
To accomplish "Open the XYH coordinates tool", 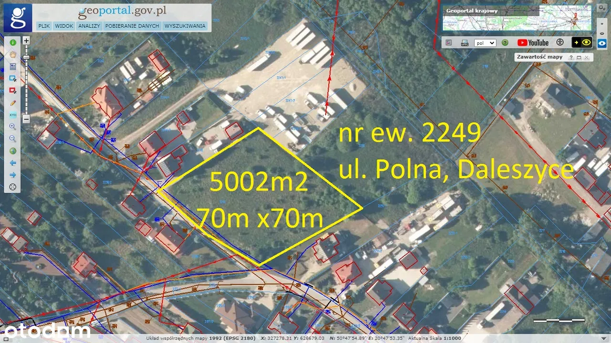I will click(x=13, y=115).
